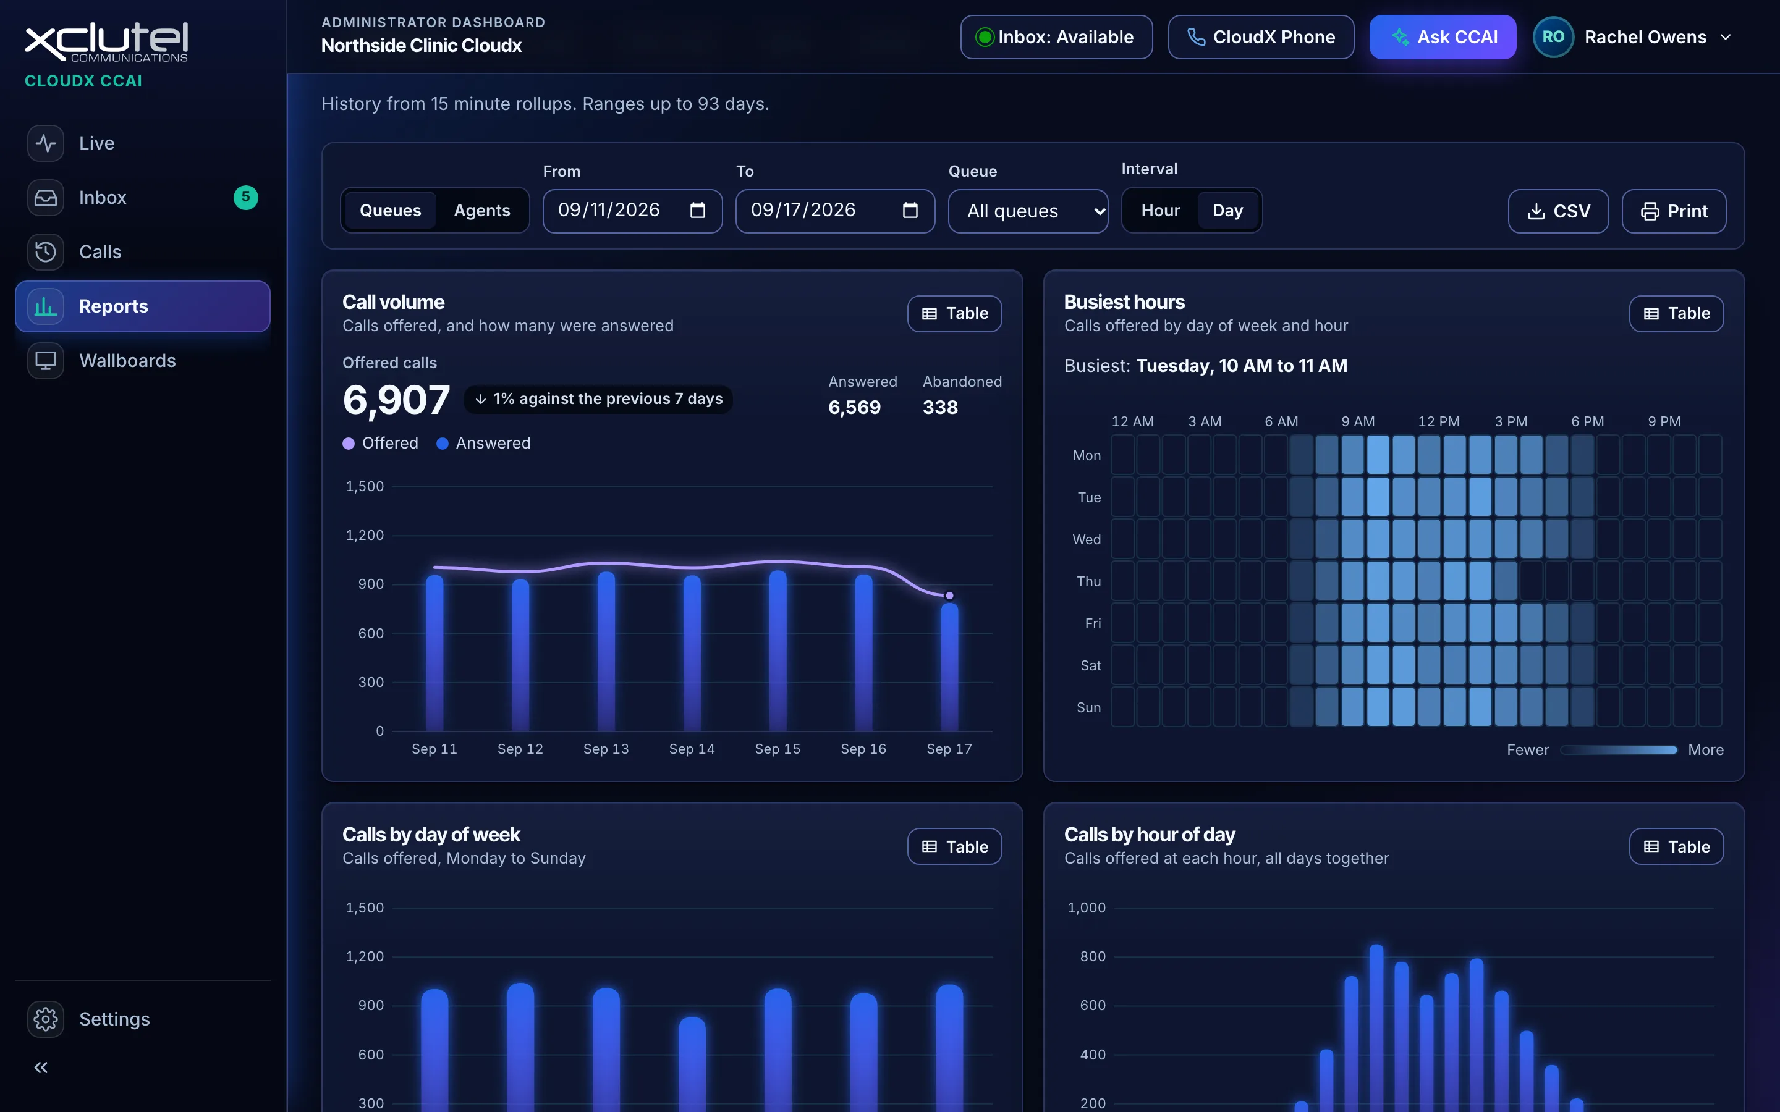Click the Reports bar chart icon
The height and width of the screenshot is (1112, 1780).
46,306
